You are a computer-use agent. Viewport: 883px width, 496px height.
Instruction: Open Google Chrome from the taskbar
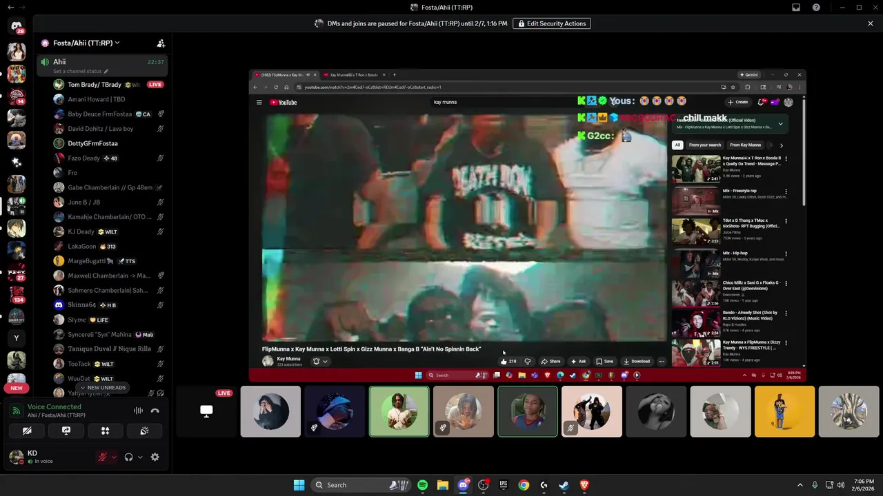[x=524, y=485]
